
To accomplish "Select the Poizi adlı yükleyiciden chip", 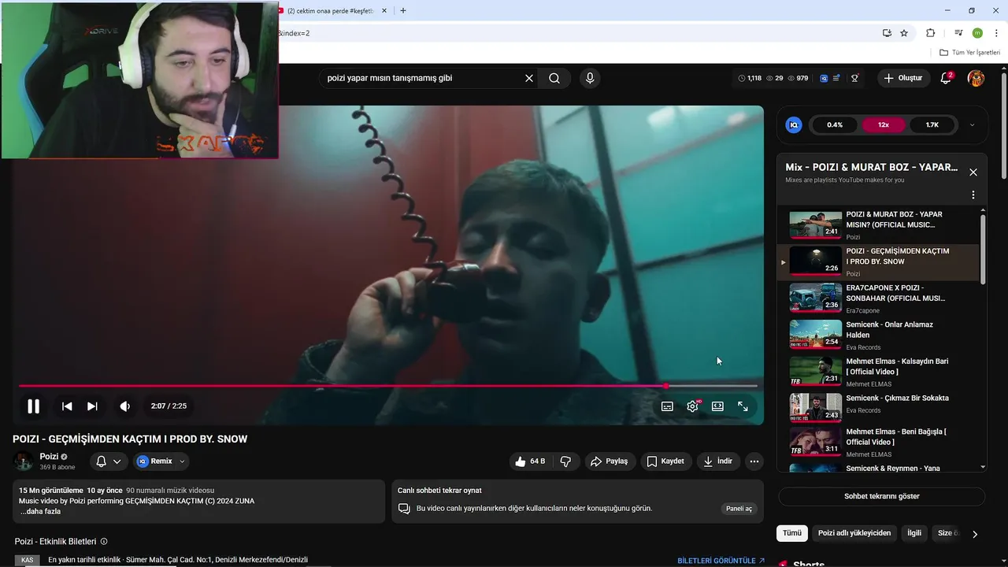I will [x=854, y=533].
